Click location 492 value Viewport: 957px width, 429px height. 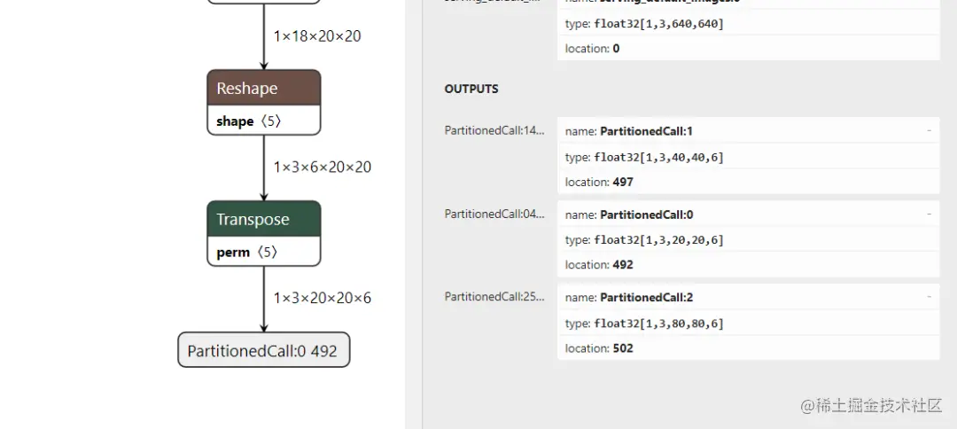click(x=748, y=265)
